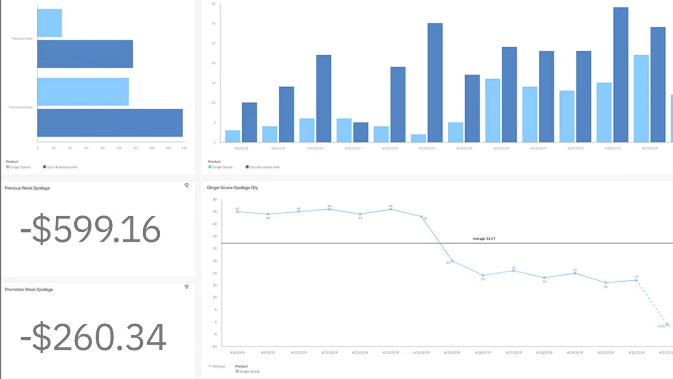Click the Forecast legend entry

(x=217, y=366)
